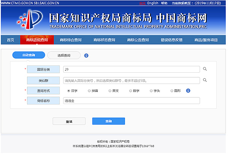Click the 查询方式 label box

point(43,90)
